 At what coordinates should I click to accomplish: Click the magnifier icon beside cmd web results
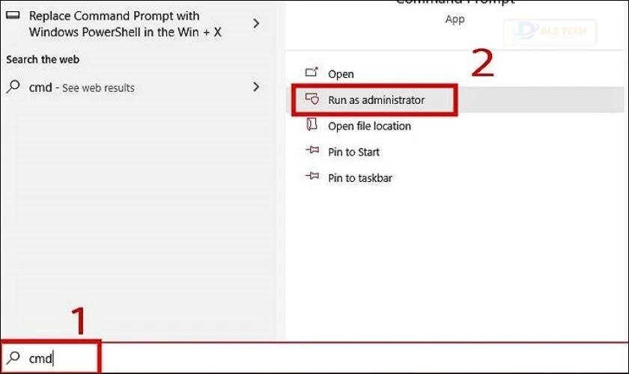click(13, 87)
